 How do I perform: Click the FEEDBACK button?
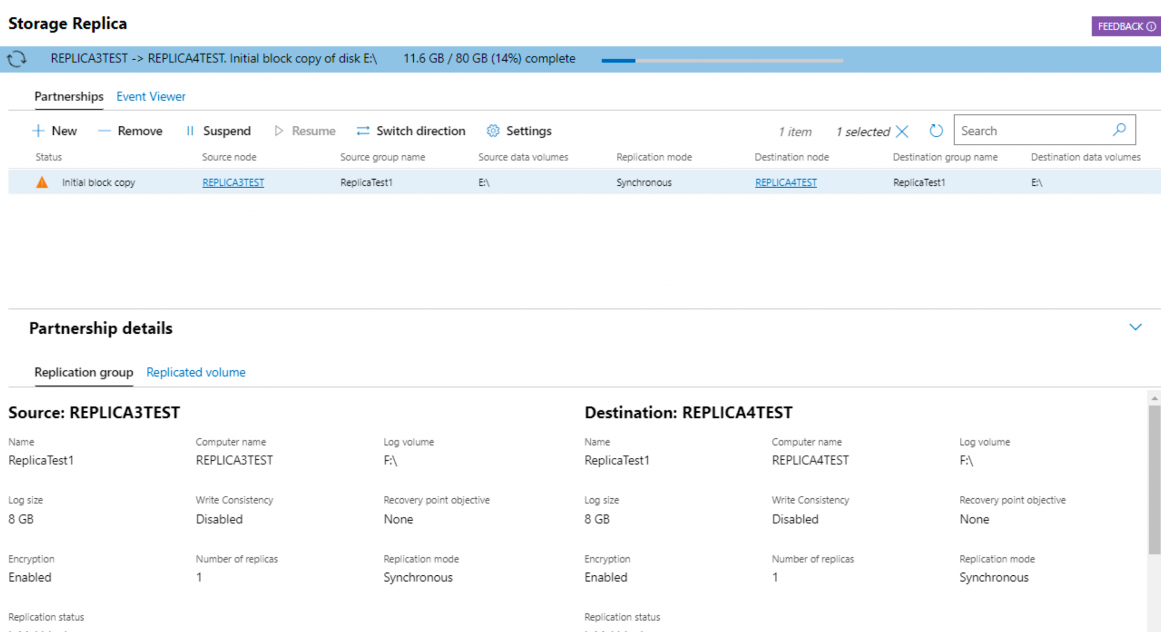tap(1125, 26)
